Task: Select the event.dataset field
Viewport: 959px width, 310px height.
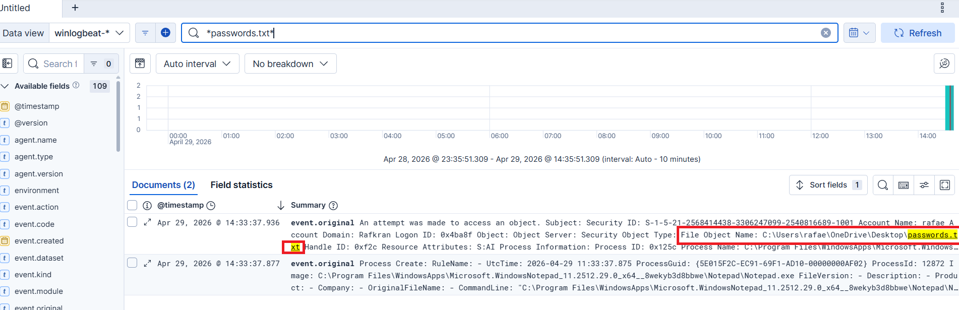Action: (x=39, y=258)
